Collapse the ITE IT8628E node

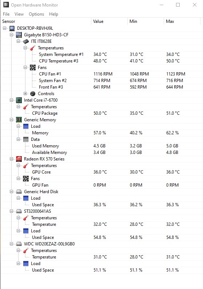point(18,41)
